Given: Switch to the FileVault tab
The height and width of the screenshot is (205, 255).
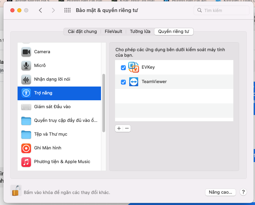Looking at the screenshot, I should coord(113,32).
